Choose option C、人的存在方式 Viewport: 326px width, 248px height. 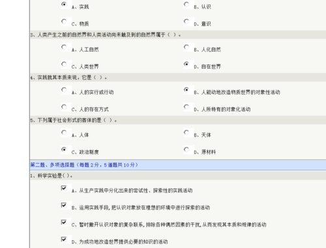click(x=64, y=107)
